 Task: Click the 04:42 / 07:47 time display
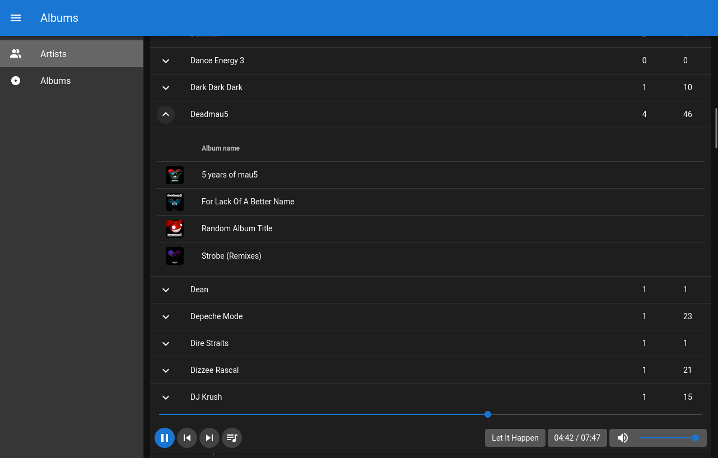(577, 438)
